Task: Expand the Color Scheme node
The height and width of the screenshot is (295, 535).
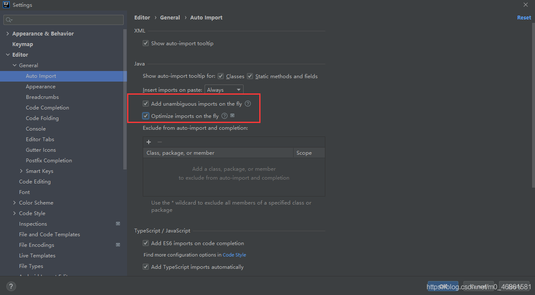Action: tap(14, 202)
